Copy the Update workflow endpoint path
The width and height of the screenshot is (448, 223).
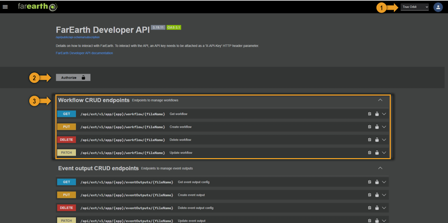pos(370,153)
